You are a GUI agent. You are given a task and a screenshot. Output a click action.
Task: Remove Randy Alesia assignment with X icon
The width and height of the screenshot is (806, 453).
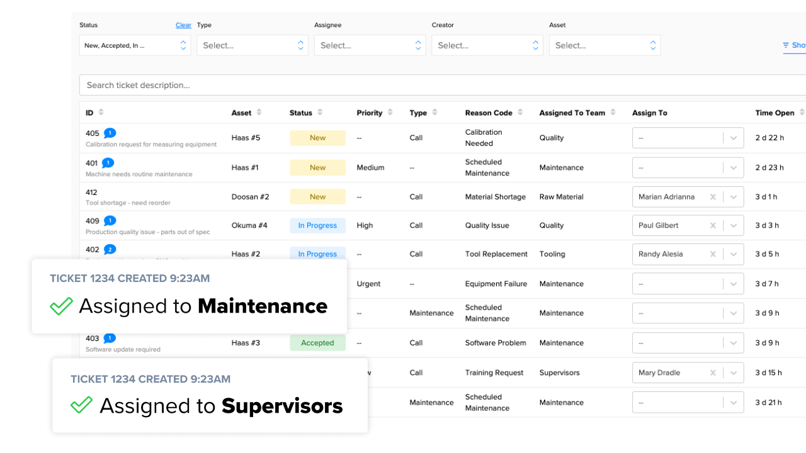click(x=713, y=254)
